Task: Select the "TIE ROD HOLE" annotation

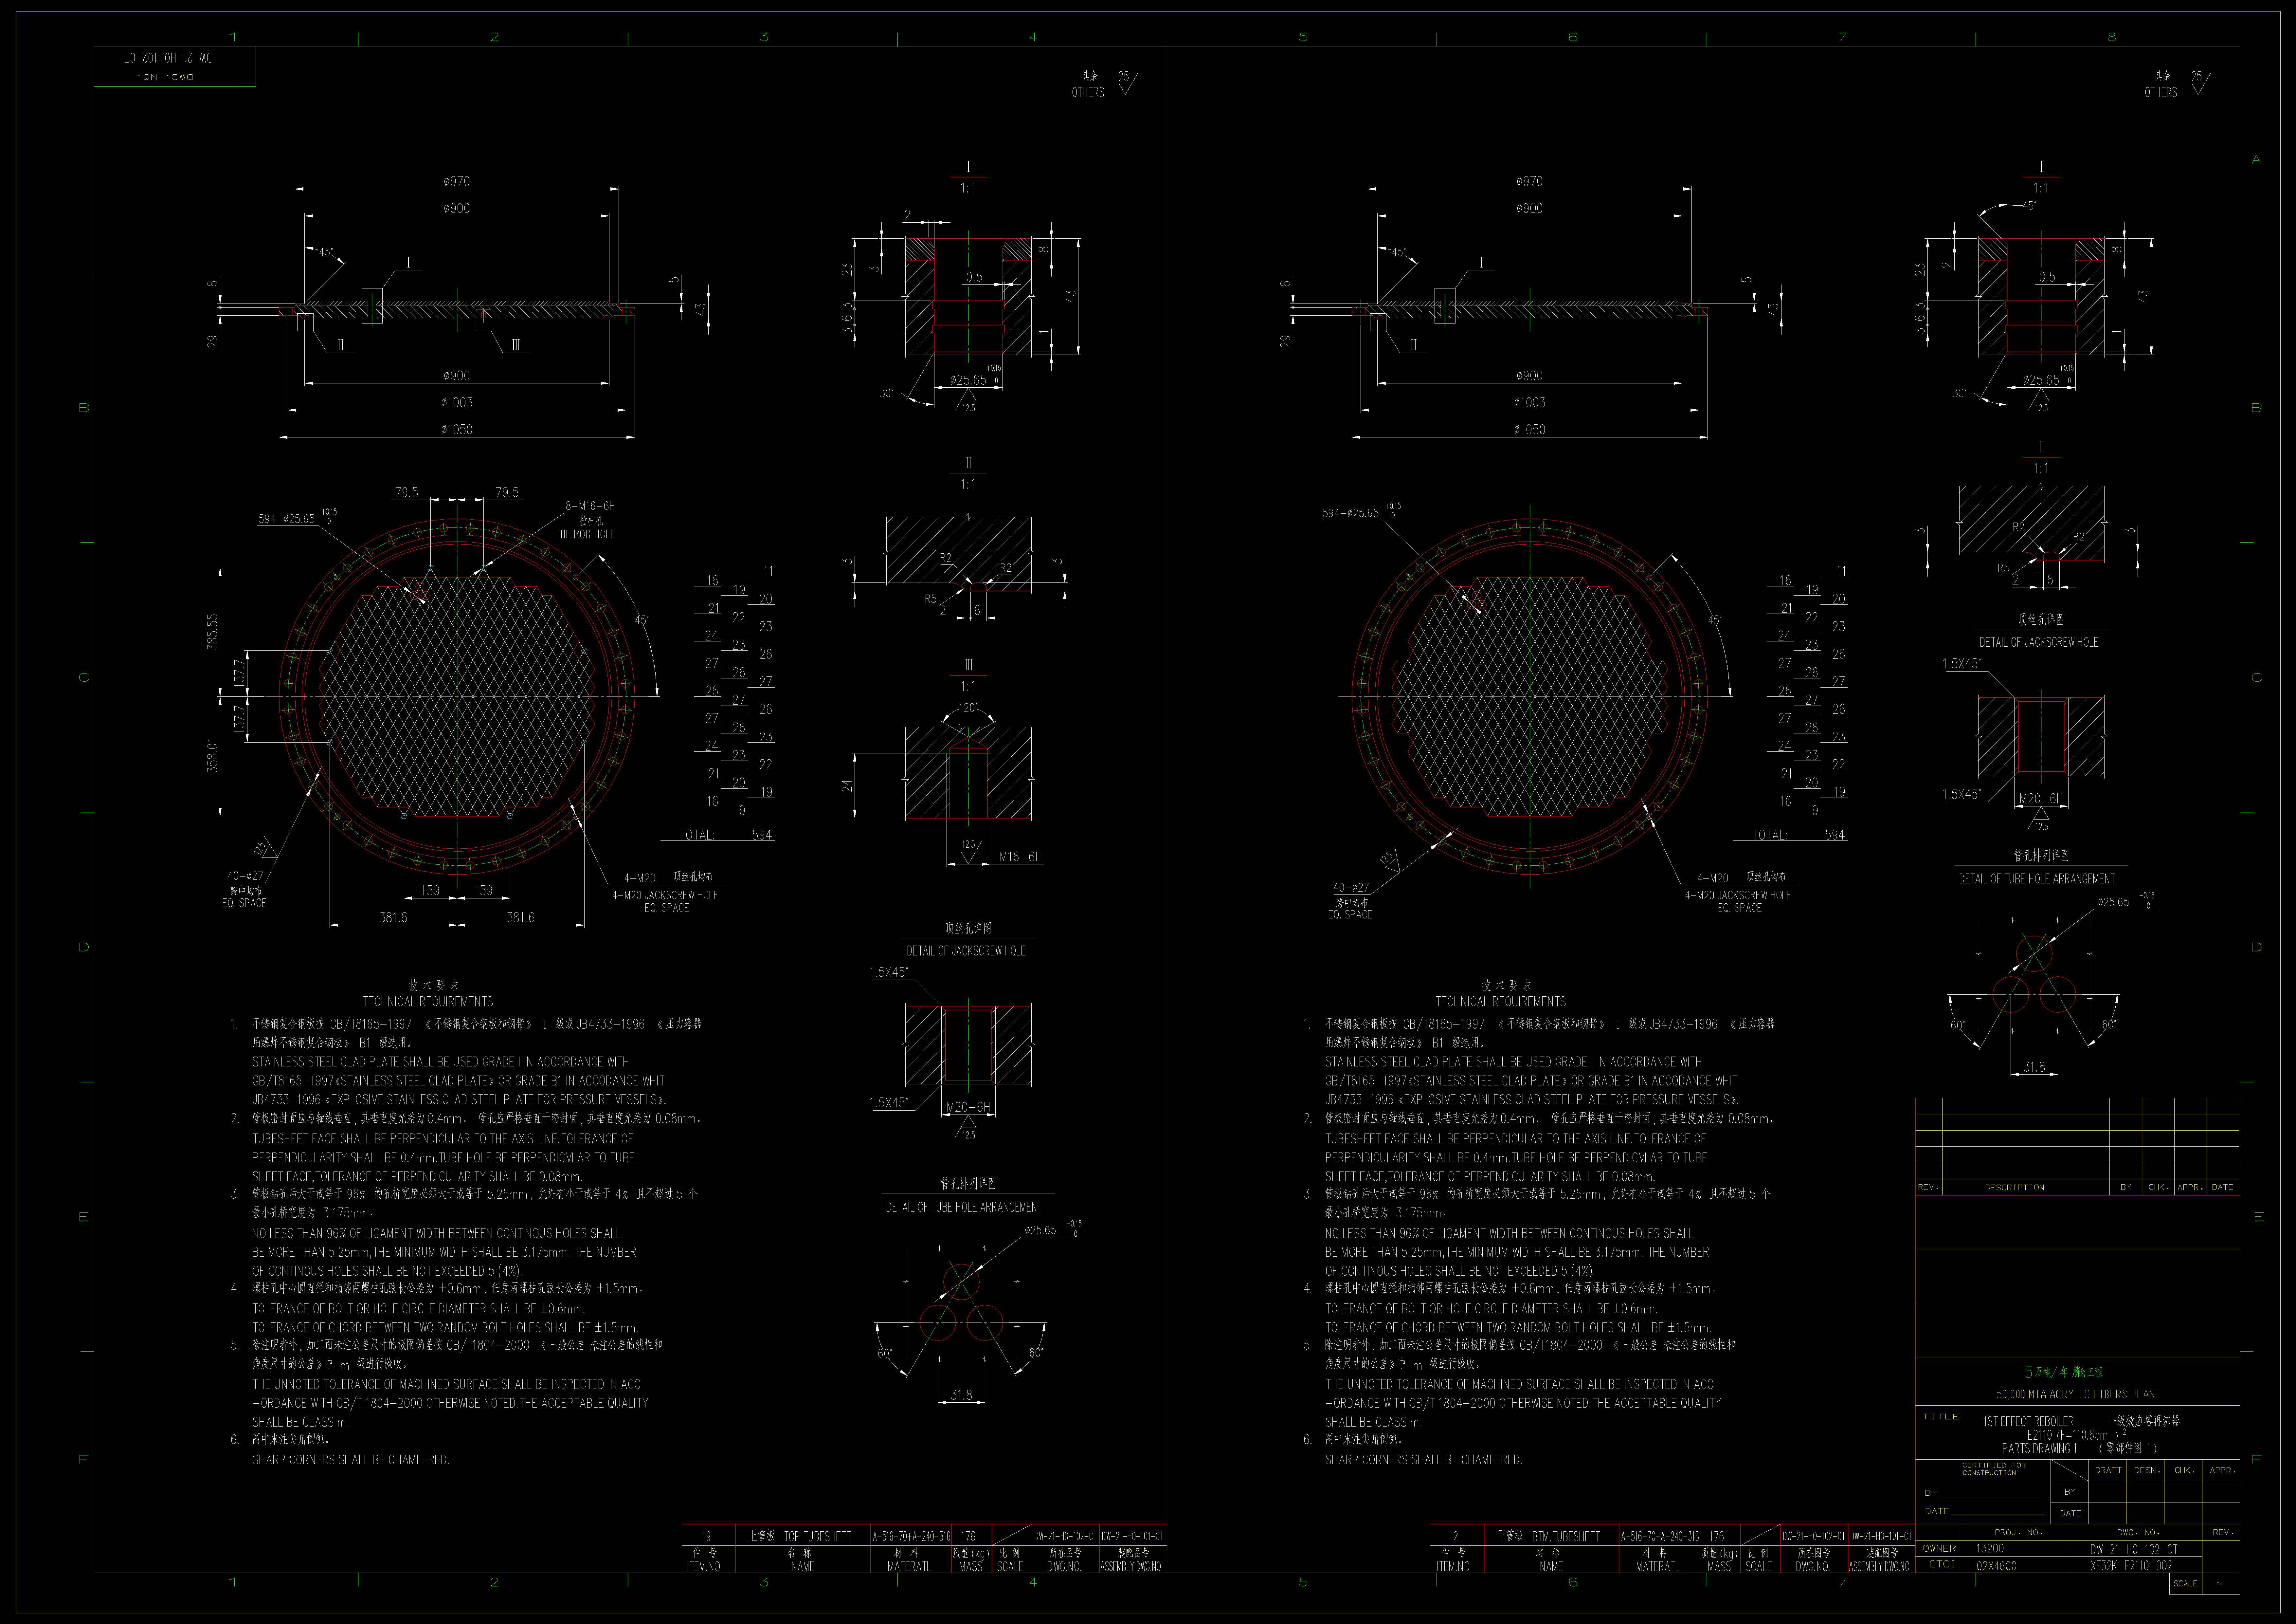Action: (587, 534)
